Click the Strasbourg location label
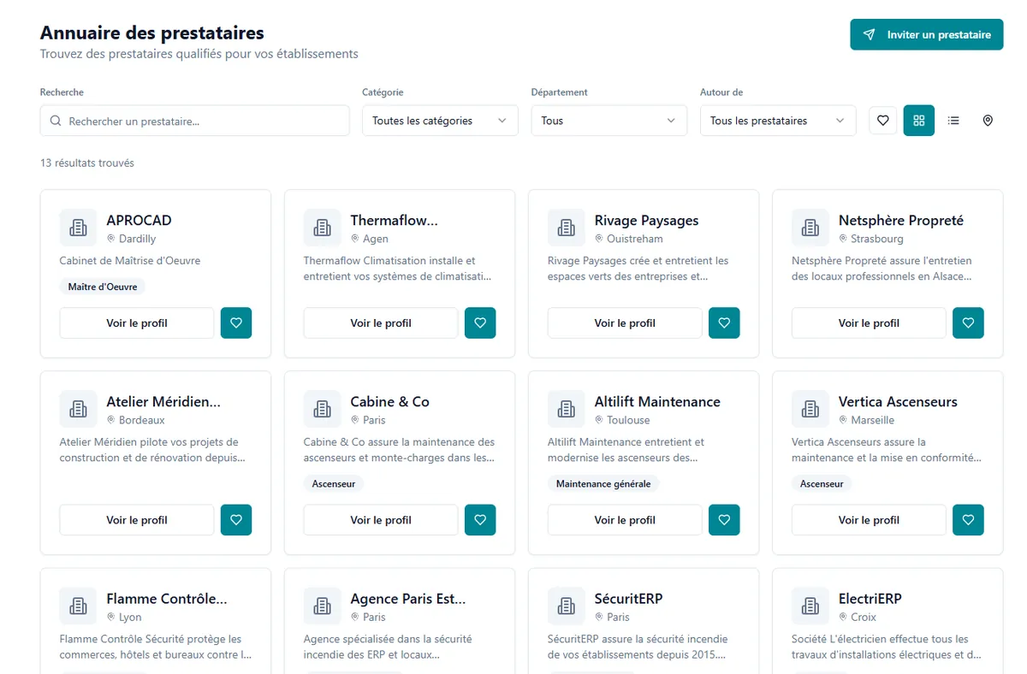1027x674 pixels. point(877,239)
